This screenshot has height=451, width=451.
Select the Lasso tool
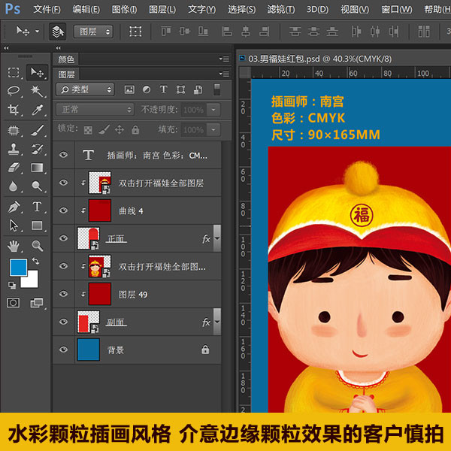point(14,91)
